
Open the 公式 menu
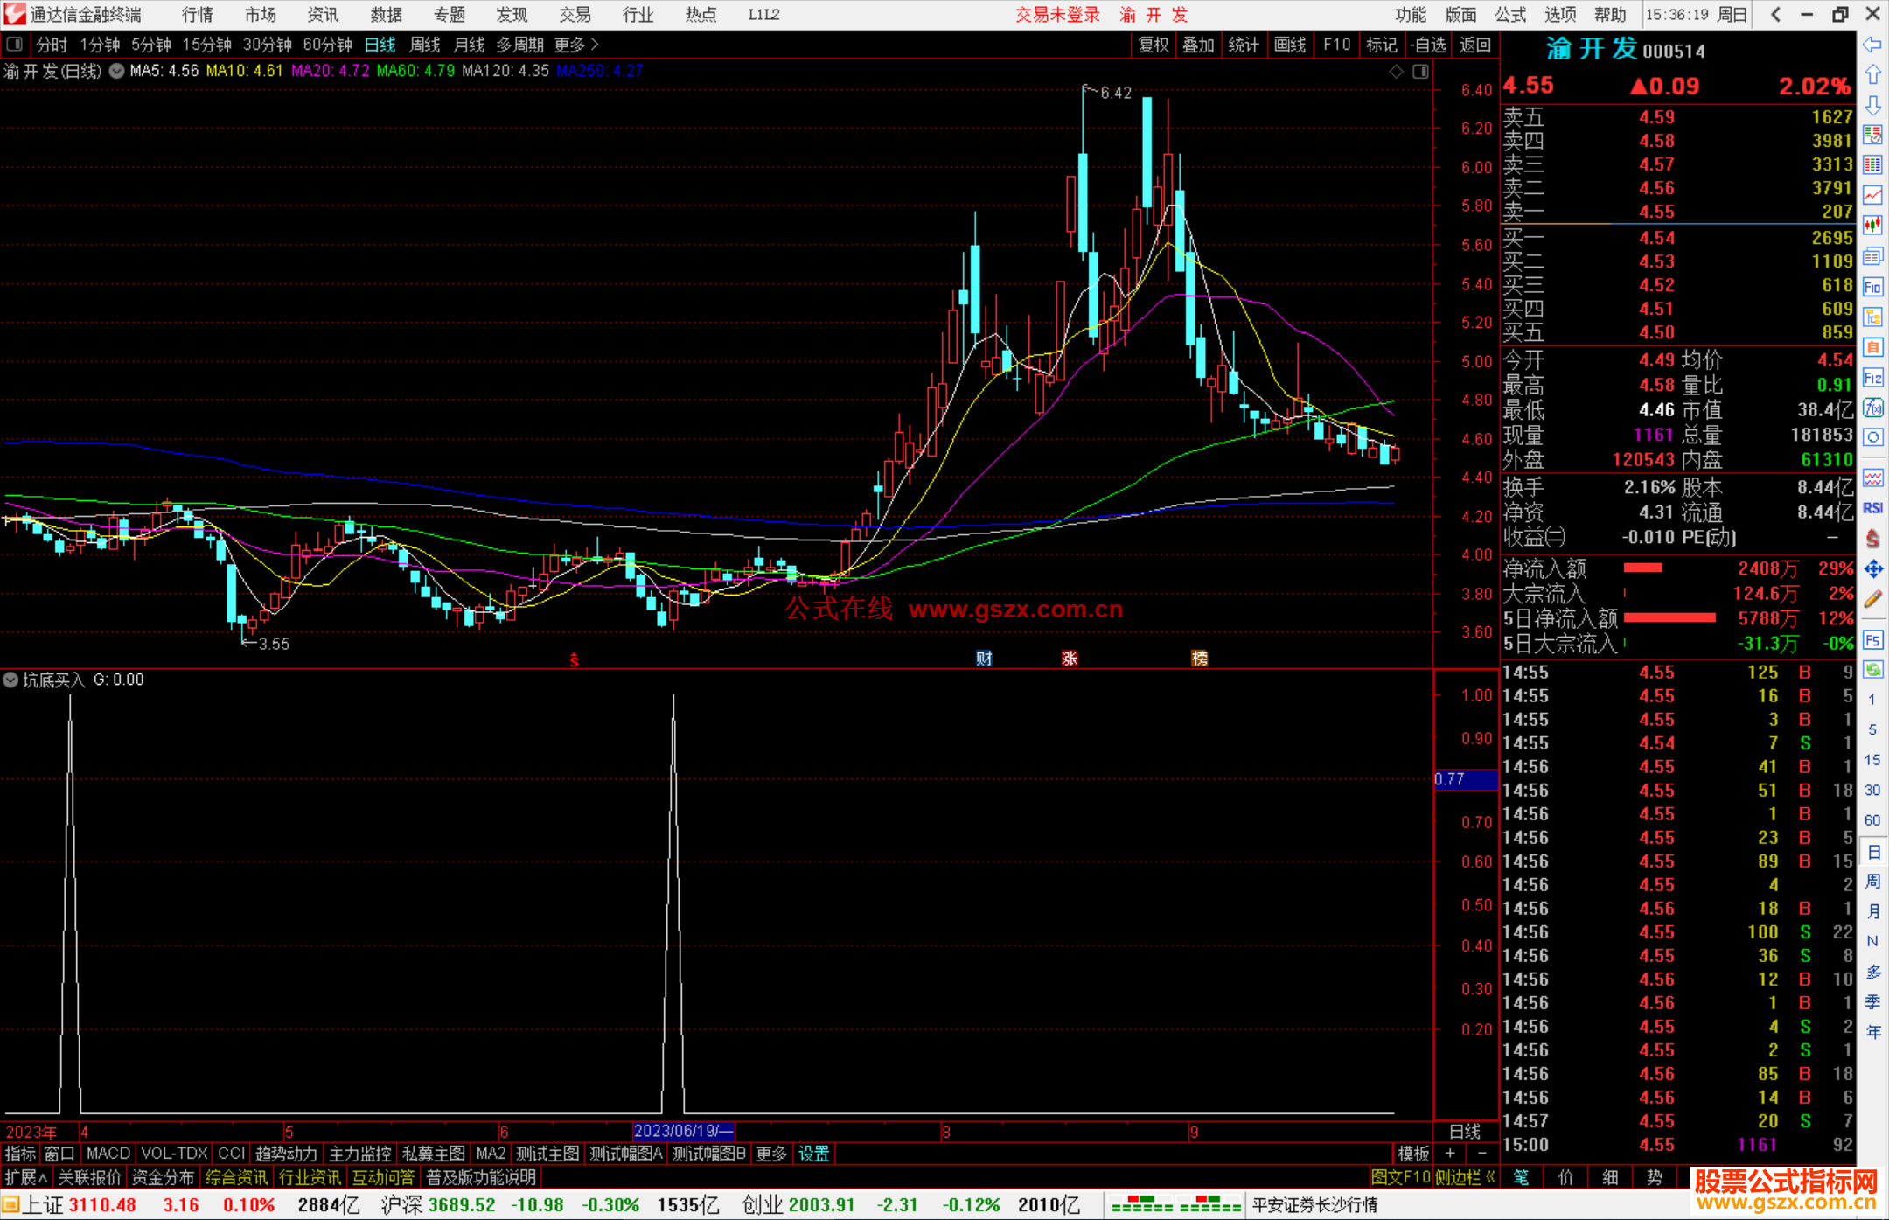click(1509, 15)
